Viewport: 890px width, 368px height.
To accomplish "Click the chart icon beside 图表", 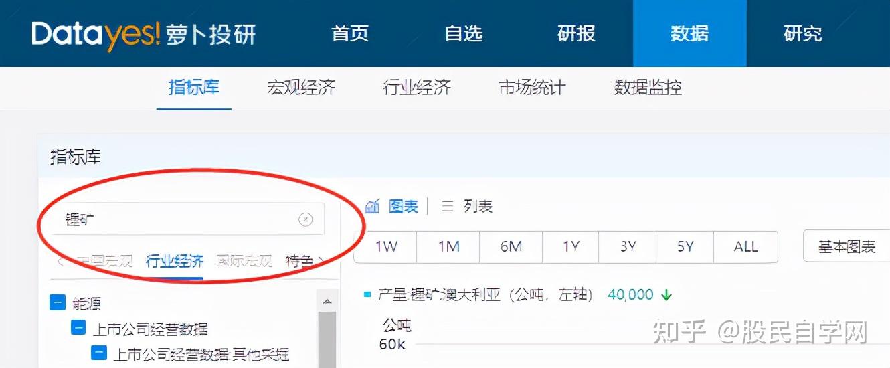I will tap(373, 206).
